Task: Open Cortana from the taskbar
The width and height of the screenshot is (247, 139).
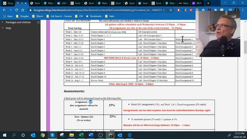Action: tap(23, 135)
